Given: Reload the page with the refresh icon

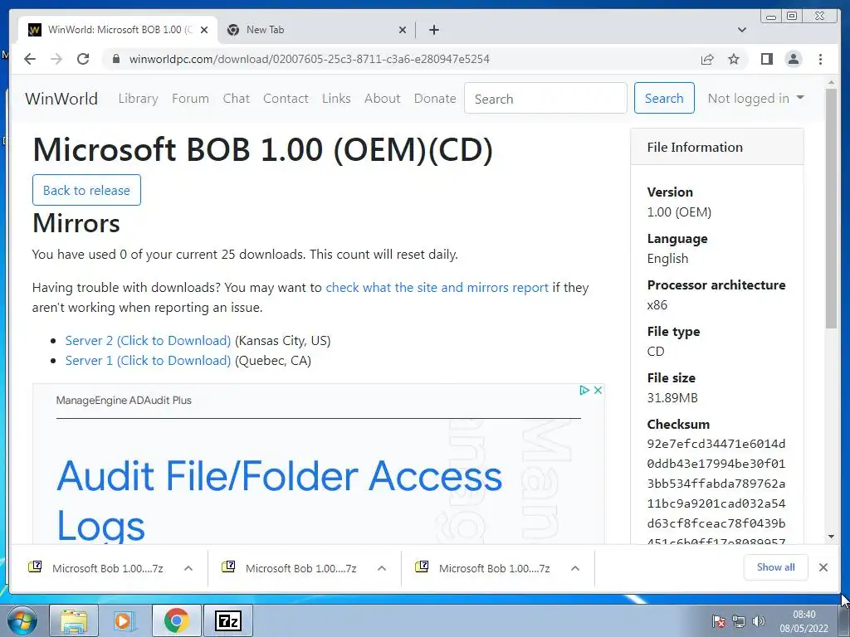Looking at the screenshot, I should (x=83, y=59).
